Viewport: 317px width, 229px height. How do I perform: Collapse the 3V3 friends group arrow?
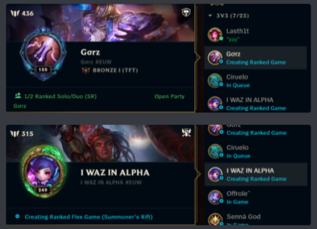pyautogui.click(x=210, y=16)
